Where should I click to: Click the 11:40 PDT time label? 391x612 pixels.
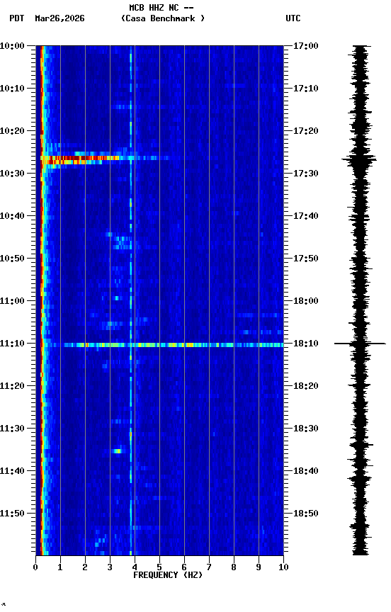[12, 471]
